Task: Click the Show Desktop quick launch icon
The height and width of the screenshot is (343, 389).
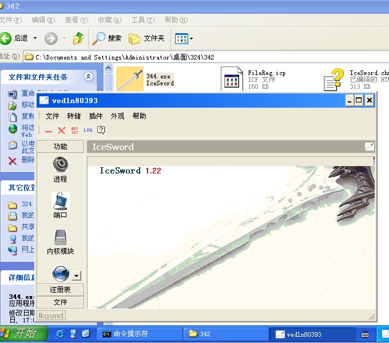Action: (x=73, y=334)
